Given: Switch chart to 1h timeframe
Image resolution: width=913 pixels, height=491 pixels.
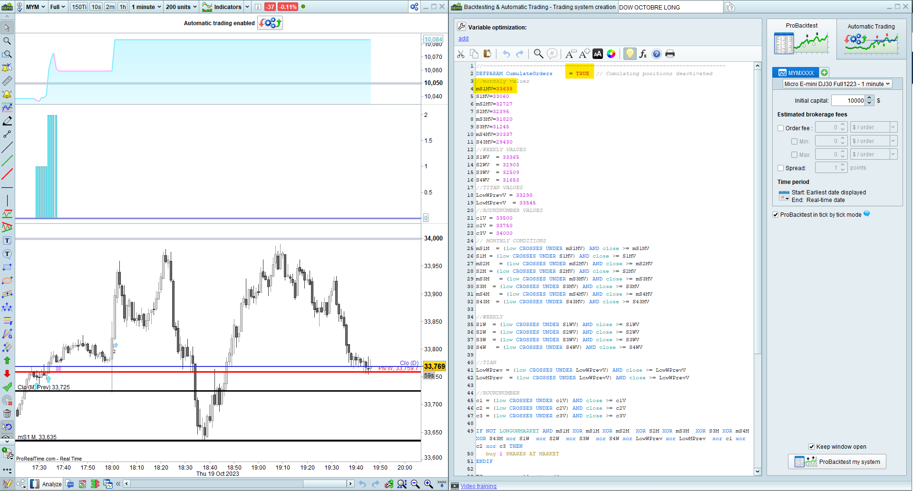Looking at the screenshot, I should tap(123, 7).
